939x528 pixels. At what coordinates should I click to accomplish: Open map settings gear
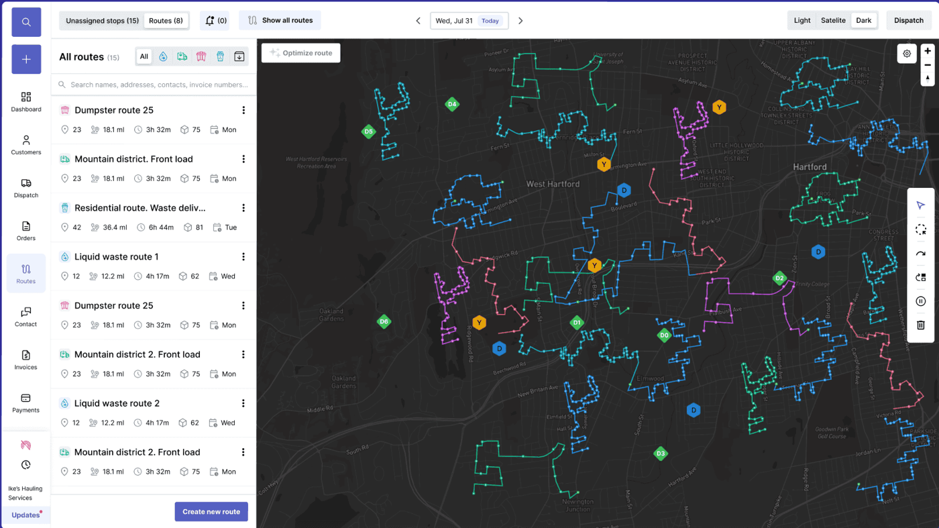coord(907,54)
